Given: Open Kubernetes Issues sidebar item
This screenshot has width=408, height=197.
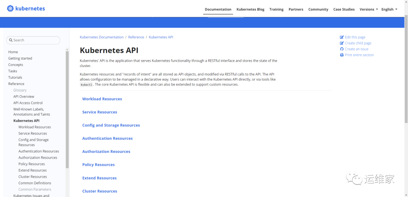Looking at the screenshot, I should click(x=31, y=195).
